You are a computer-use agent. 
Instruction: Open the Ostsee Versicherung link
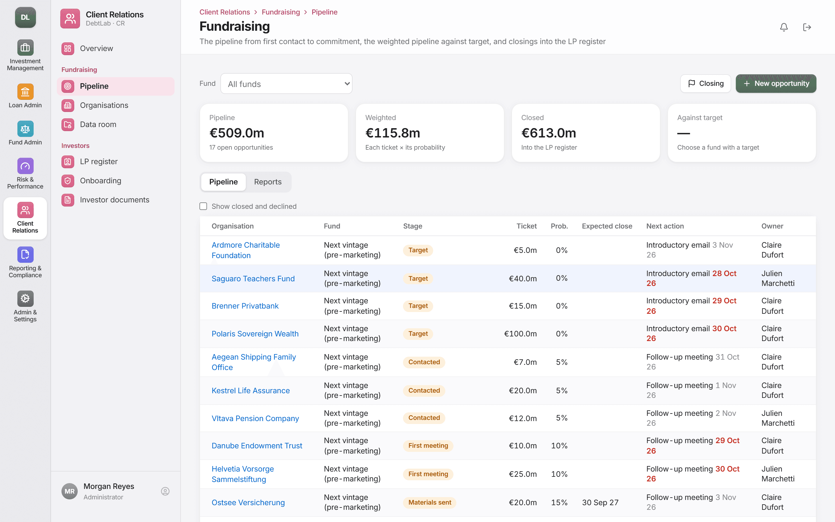tap(248, 503)
